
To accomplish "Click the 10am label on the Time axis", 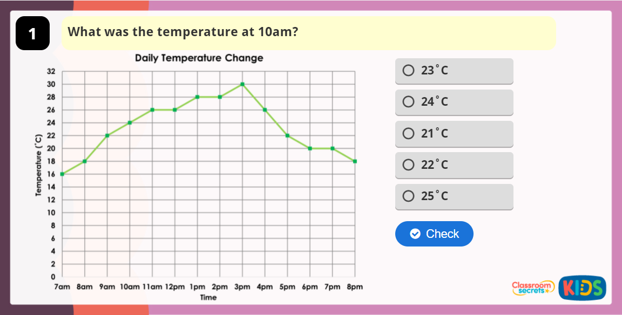I will 130,287.
